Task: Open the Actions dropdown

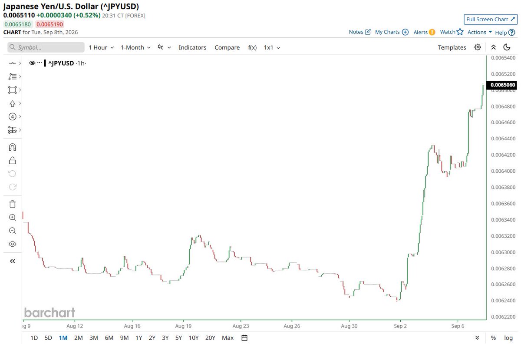Action: (480, 32)
